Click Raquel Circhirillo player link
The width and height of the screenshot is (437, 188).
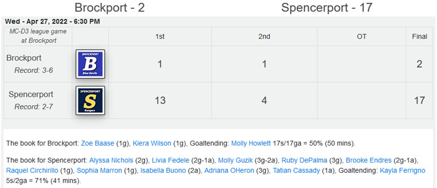click(x=32, y=170)
